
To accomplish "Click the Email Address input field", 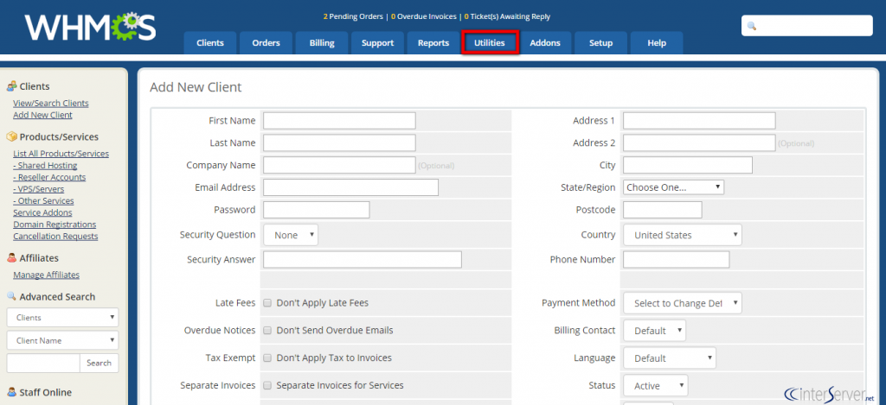I will coord(350,187).
